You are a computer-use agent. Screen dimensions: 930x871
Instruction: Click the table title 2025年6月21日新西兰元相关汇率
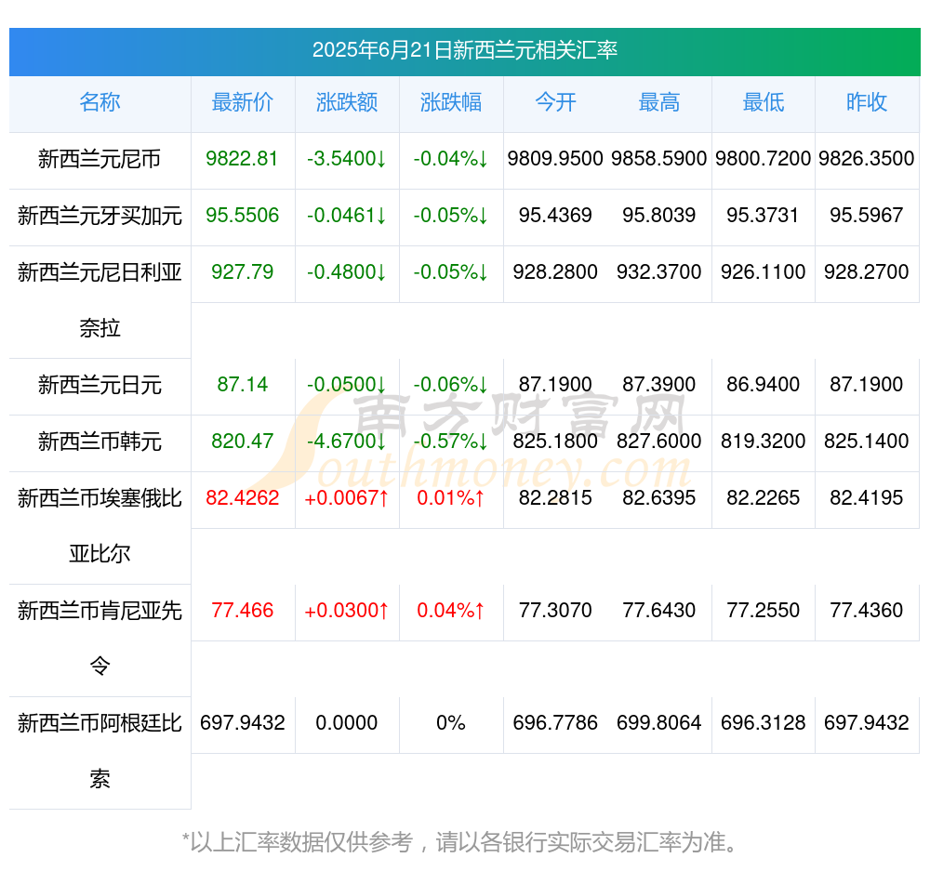pyautogui.click(x=465, y=50)
